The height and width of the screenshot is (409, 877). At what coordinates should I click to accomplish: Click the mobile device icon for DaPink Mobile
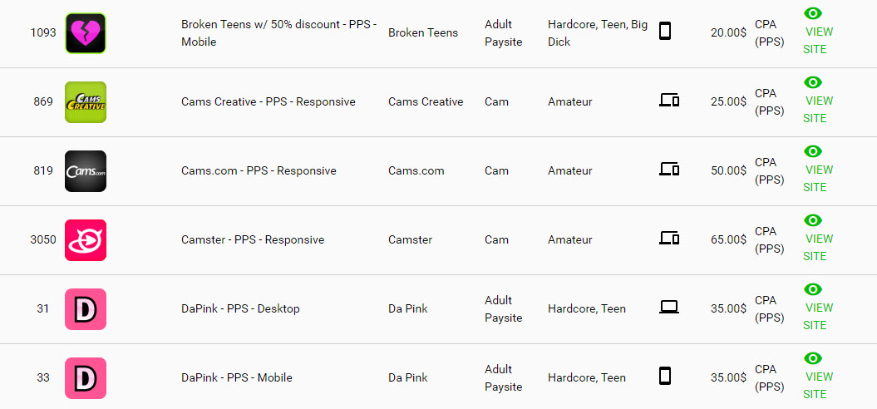click(664, 376)
